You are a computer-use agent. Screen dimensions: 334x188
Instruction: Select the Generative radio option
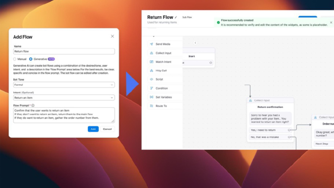[31, 59]
